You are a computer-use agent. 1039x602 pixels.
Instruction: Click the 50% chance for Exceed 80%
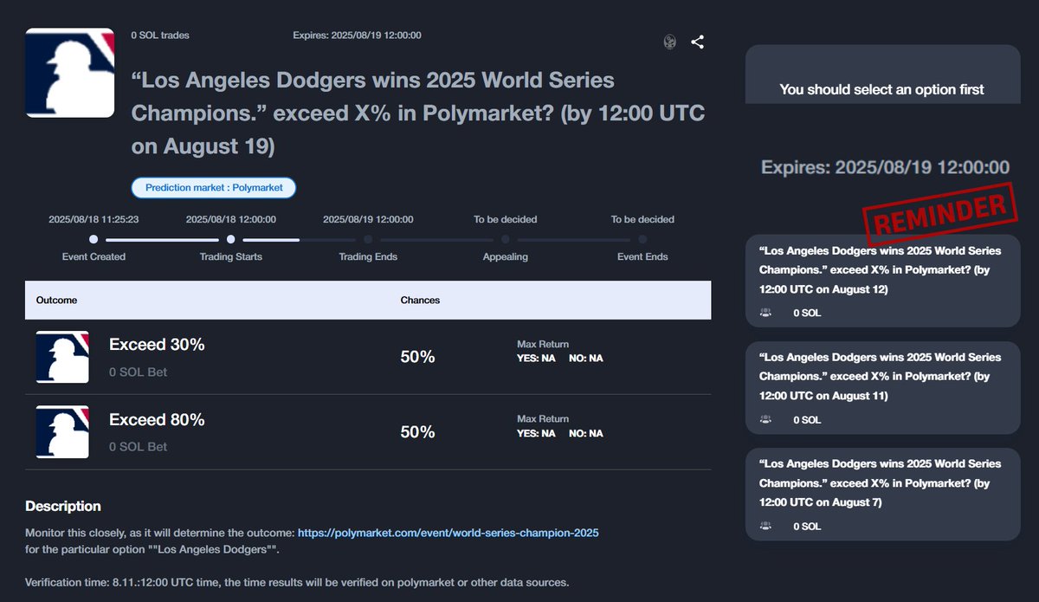(417, 431)
